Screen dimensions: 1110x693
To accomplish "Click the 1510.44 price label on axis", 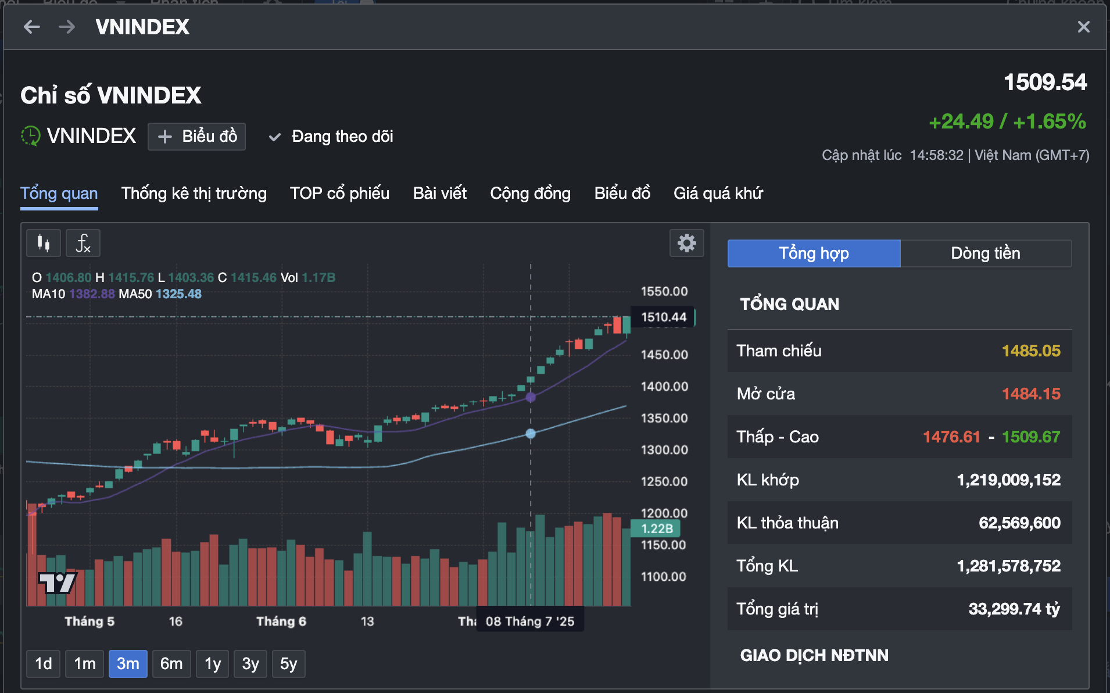I will tap(663, 317).
